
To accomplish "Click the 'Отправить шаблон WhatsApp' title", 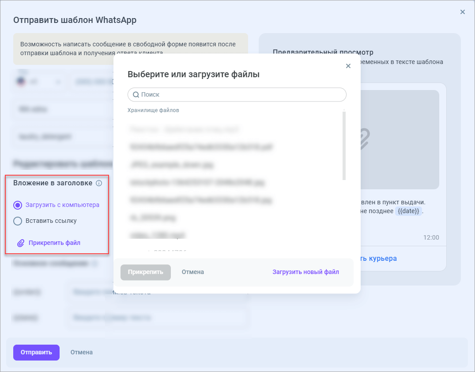I will point(75,20).
